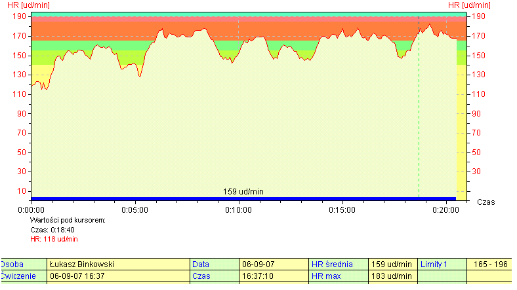The width and height of the screenshot is (517, 290).
Task: Select the exercise value 06-09-07 16:37
Action: [x=118, y=276]
